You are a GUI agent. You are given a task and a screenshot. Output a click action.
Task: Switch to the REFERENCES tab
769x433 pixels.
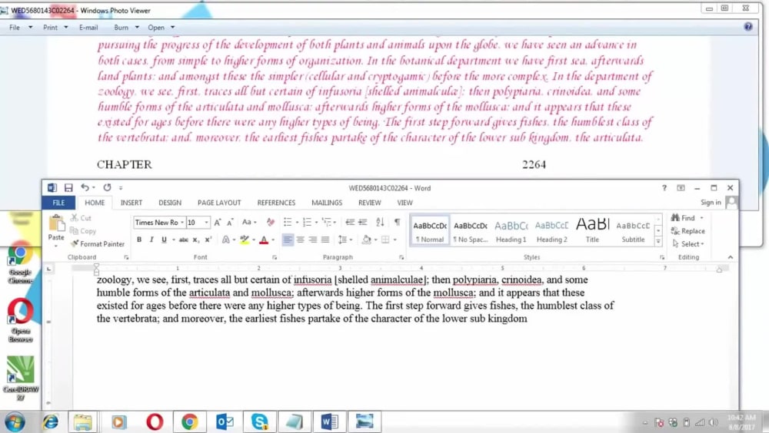pos(276,202)
